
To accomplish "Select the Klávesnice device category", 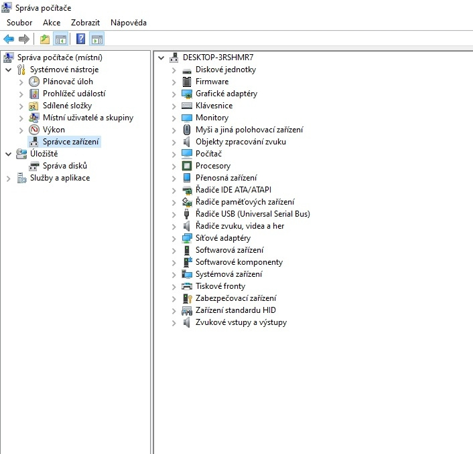I will pos(214,106).
